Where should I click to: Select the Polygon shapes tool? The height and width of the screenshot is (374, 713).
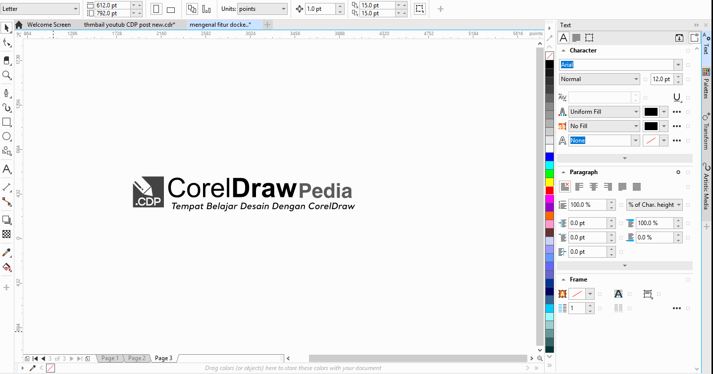tap(6, 151)
